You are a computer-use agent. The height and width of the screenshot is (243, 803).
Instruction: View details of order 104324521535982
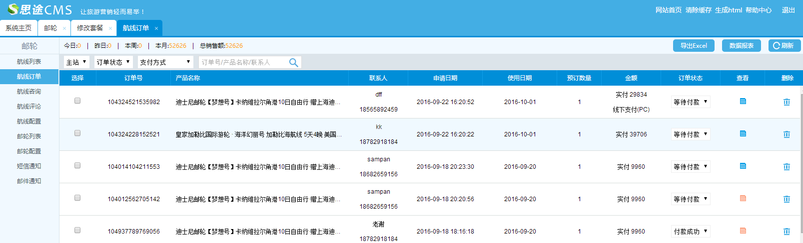(x=743, y=102)
